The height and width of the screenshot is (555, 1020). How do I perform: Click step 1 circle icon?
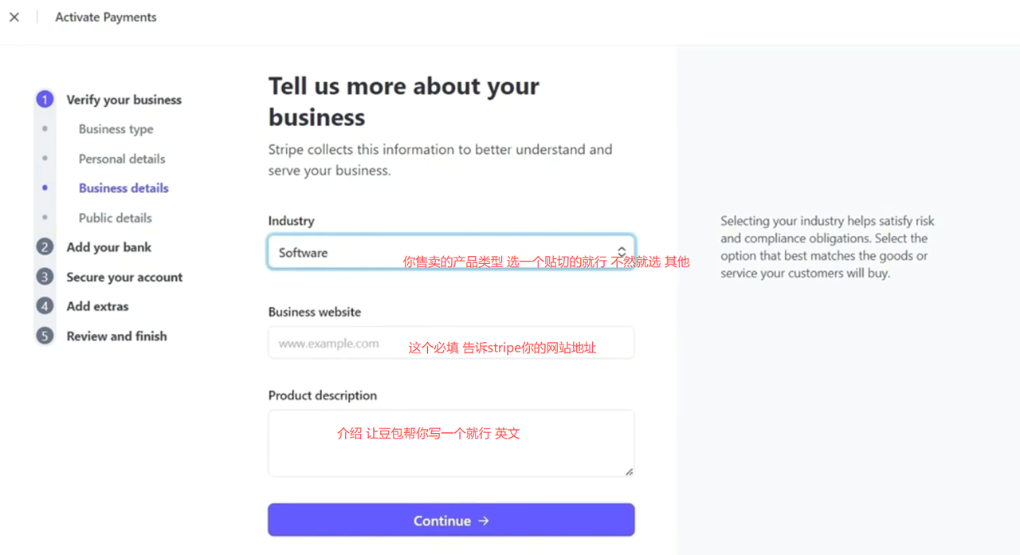pyautogui.click(x=45, y=100)
